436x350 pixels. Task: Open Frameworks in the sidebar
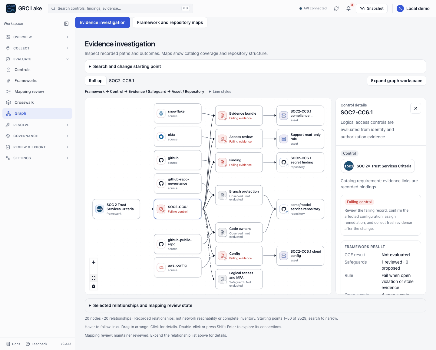point(37,81)
